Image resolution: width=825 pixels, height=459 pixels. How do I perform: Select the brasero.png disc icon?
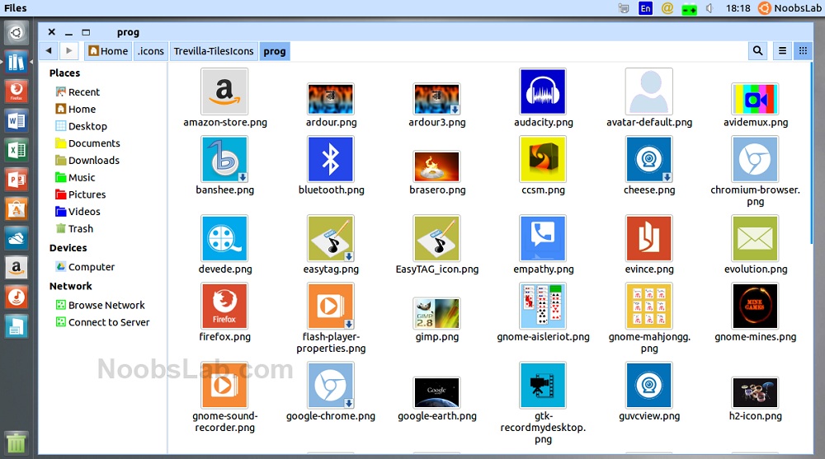click(436, 166)
